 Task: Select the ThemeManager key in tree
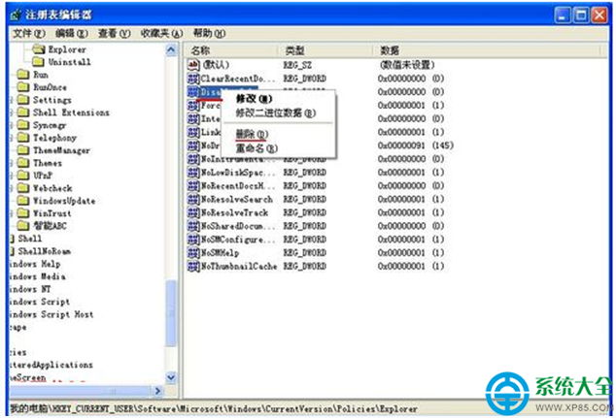(x=61, y=150)
